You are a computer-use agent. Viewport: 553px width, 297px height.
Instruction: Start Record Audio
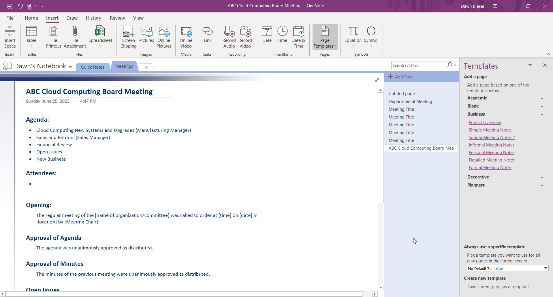point(229,37)
